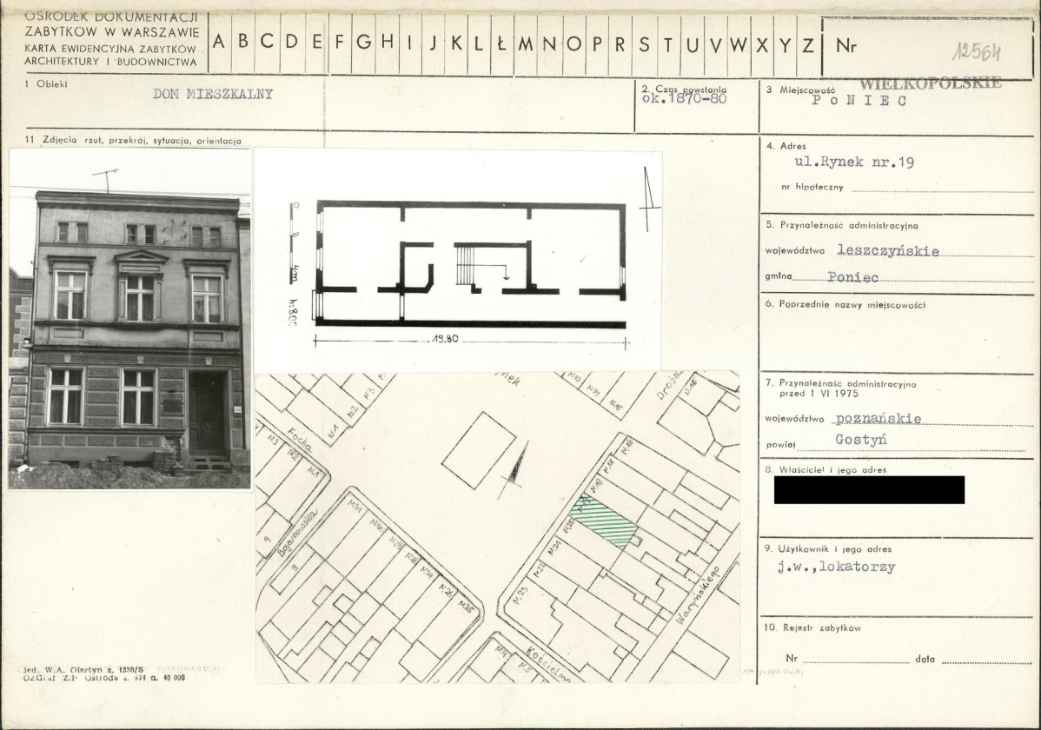Click the Rejestr zabytków data dotted field

point(986,661)
